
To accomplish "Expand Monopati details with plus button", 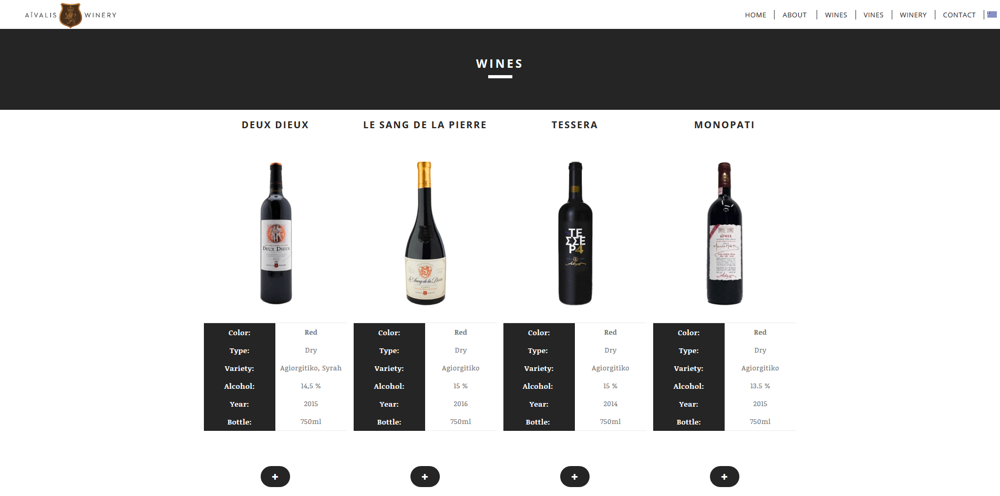I will coord(725,477).
